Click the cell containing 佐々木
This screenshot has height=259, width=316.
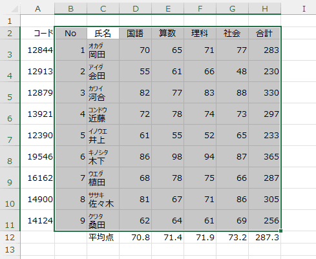pos(103,199)
